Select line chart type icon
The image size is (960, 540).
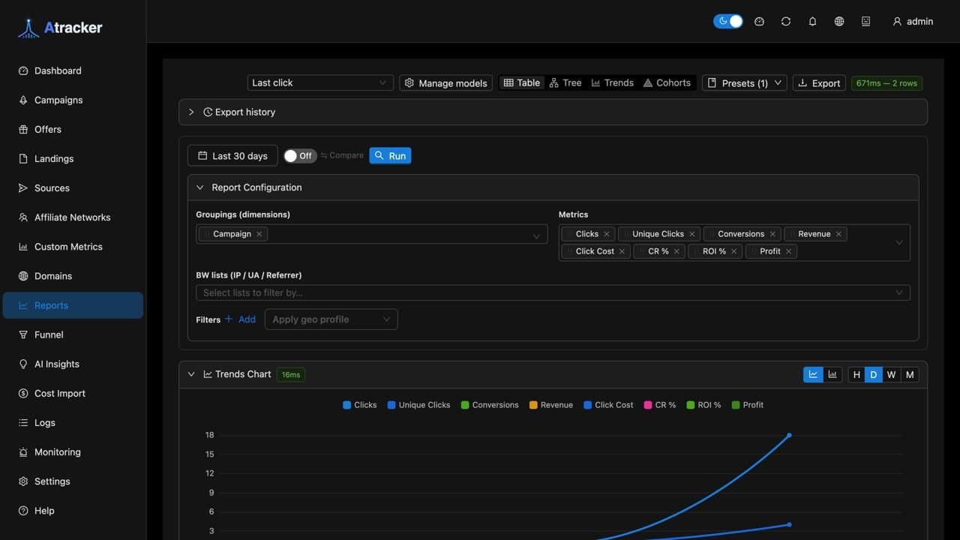click(x=813, y=374)
